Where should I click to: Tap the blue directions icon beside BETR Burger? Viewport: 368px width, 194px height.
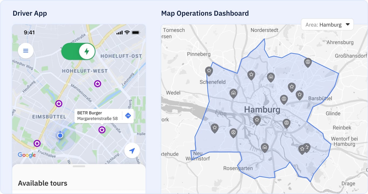point(128,116)
